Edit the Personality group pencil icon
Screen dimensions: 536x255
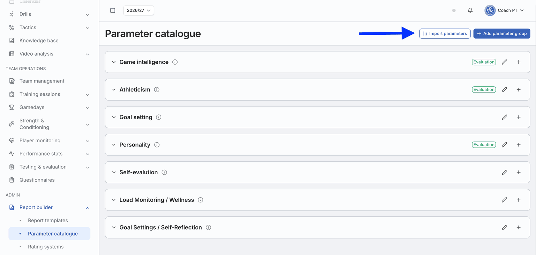(504, 145)
